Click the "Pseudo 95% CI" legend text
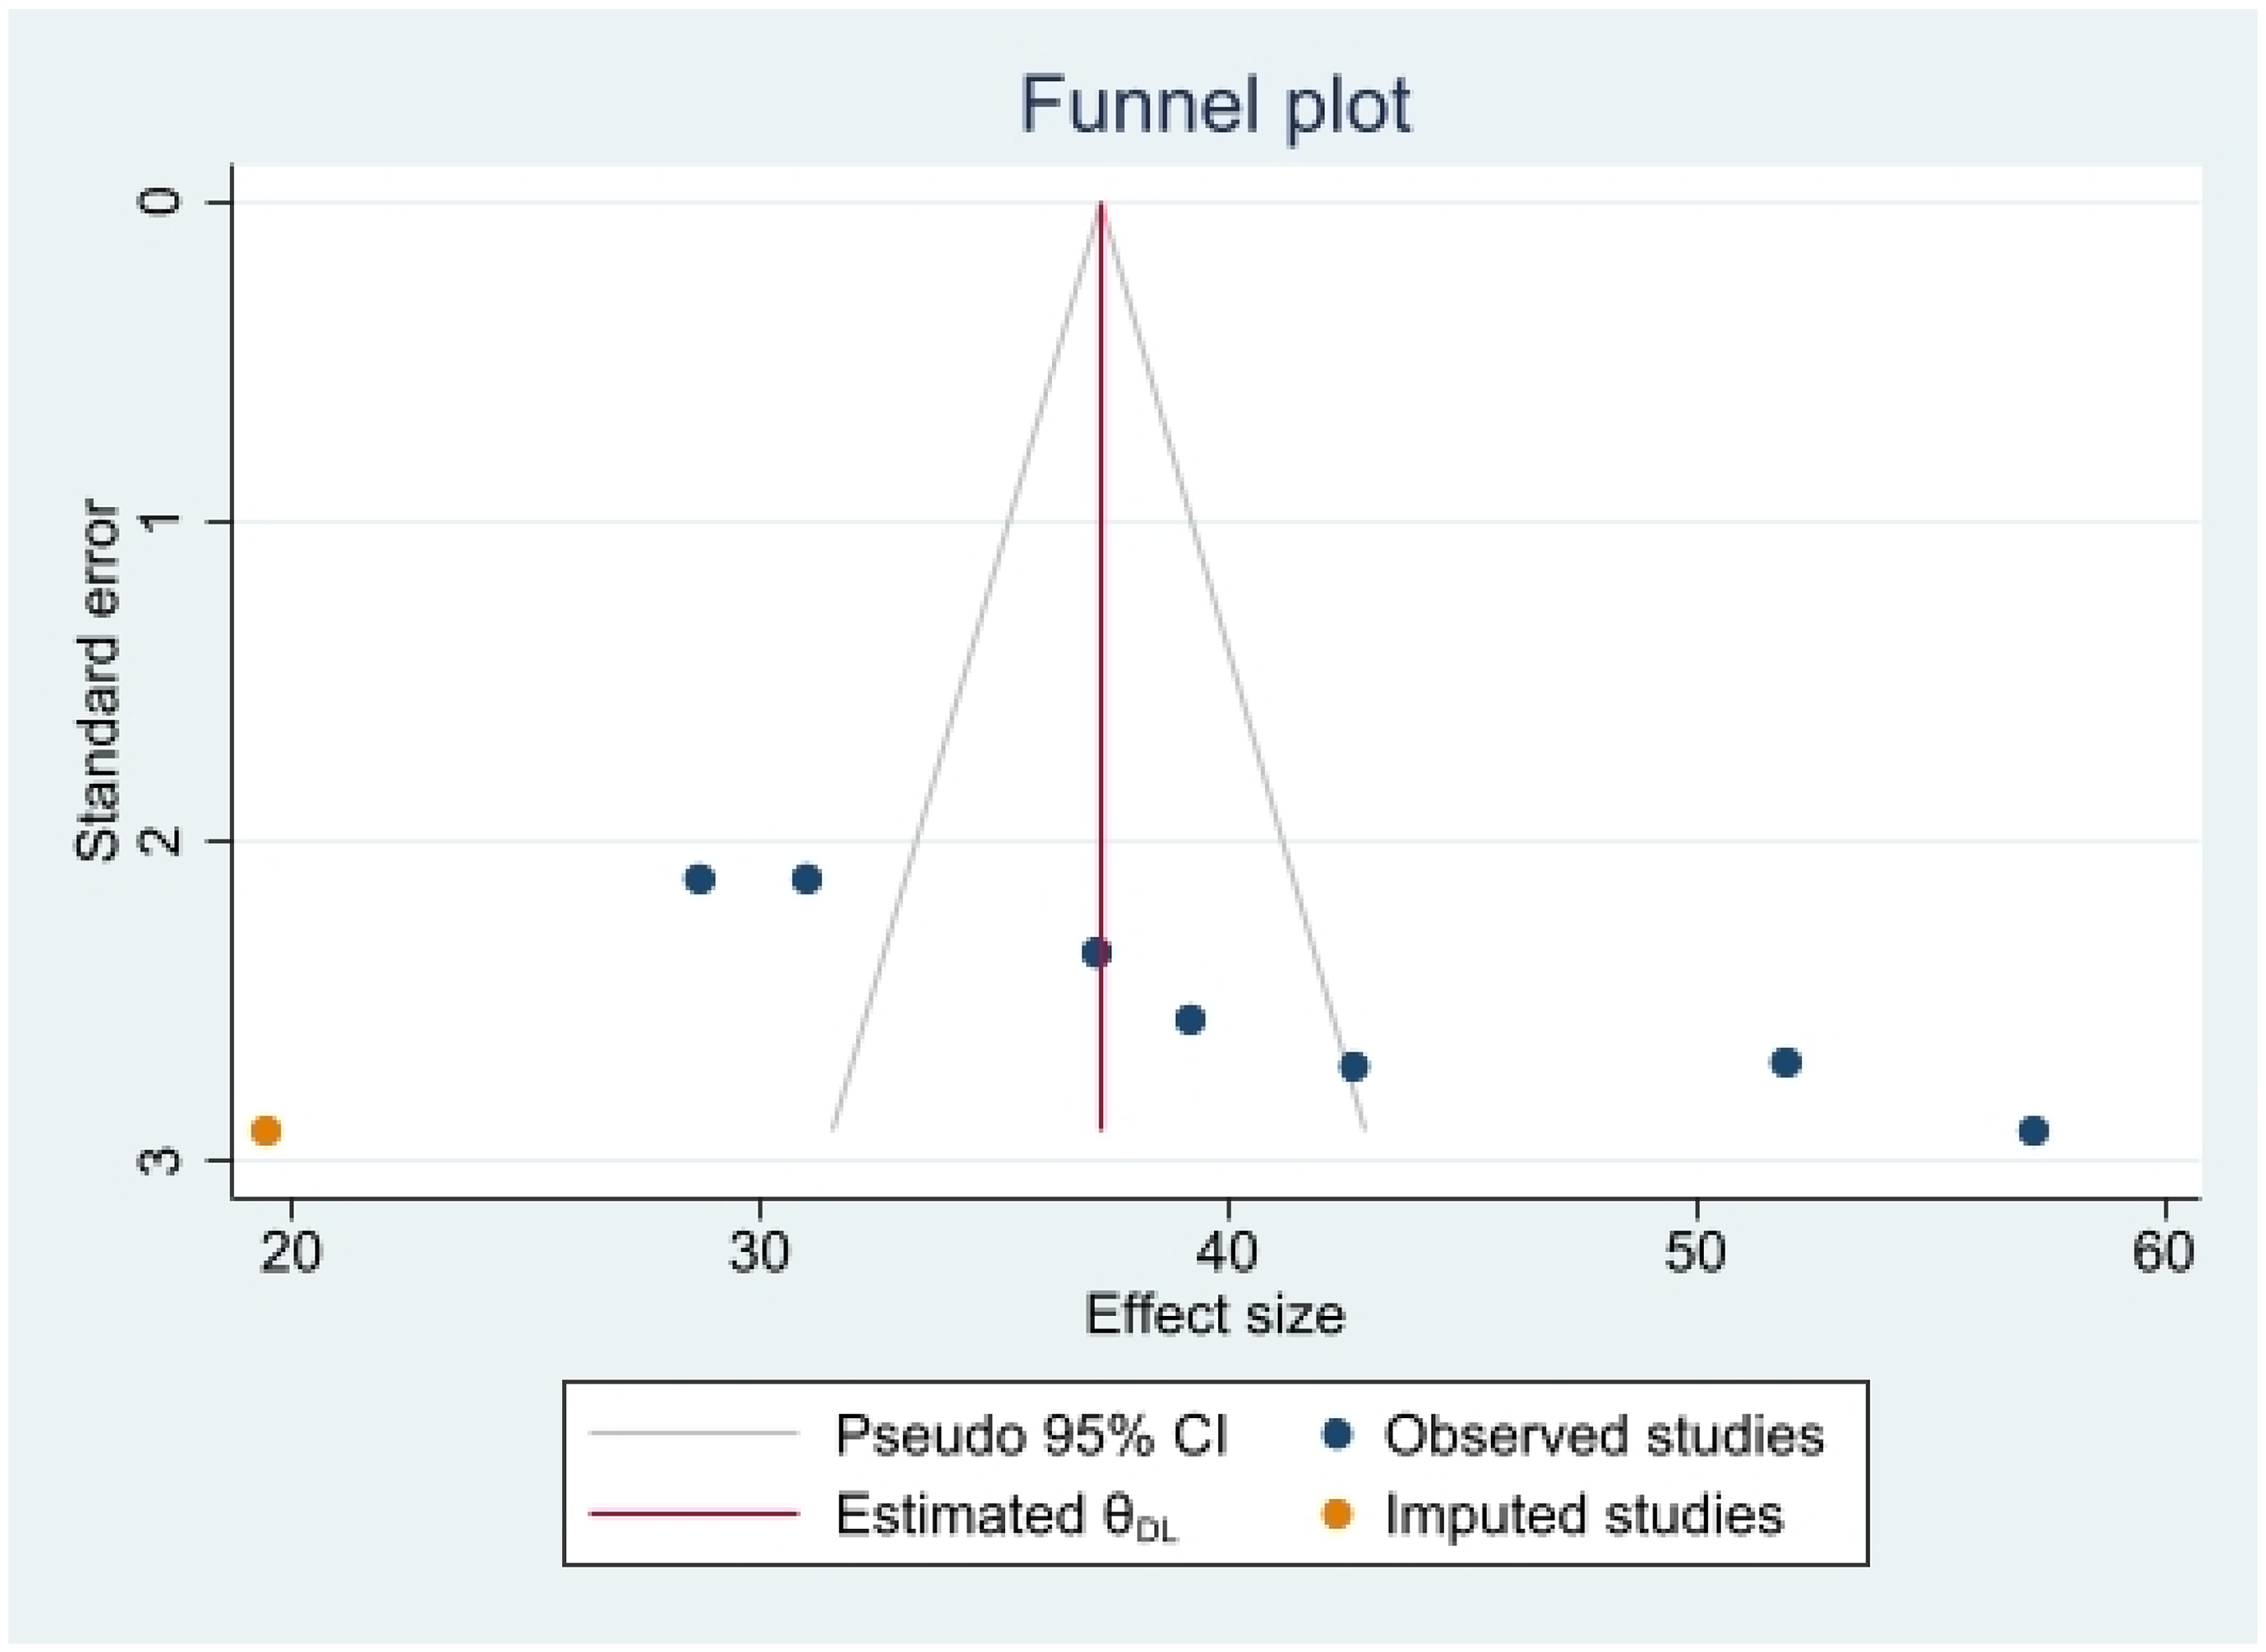Screen dimensions: 2266x1652 coord(1030,1436)
